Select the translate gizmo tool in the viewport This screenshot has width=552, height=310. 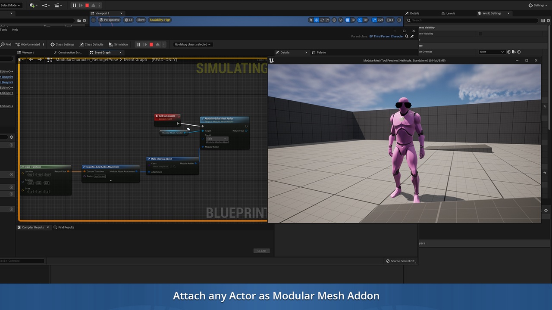pyautogui.click(x=316, y=20)
